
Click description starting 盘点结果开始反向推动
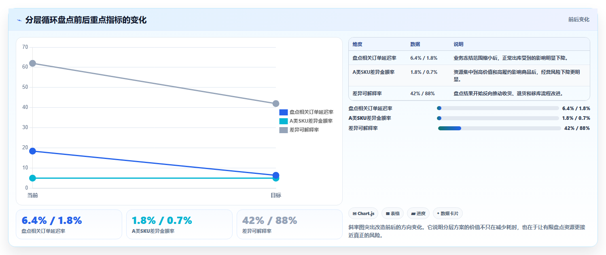pyautogui.click(x=509, y=94)
